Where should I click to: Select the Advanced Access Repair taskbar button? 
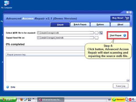[51, 100]
